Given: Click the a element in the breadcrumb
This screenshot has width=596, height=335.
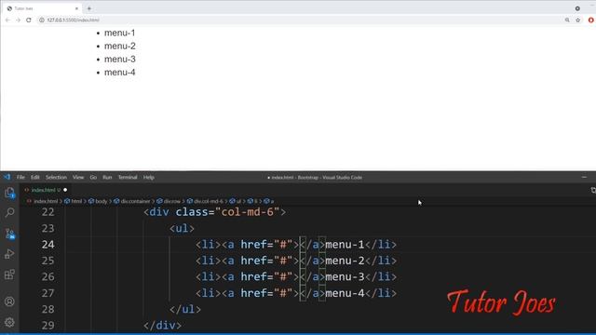Looking at the screenshot, I should click(x=272, y=201).
